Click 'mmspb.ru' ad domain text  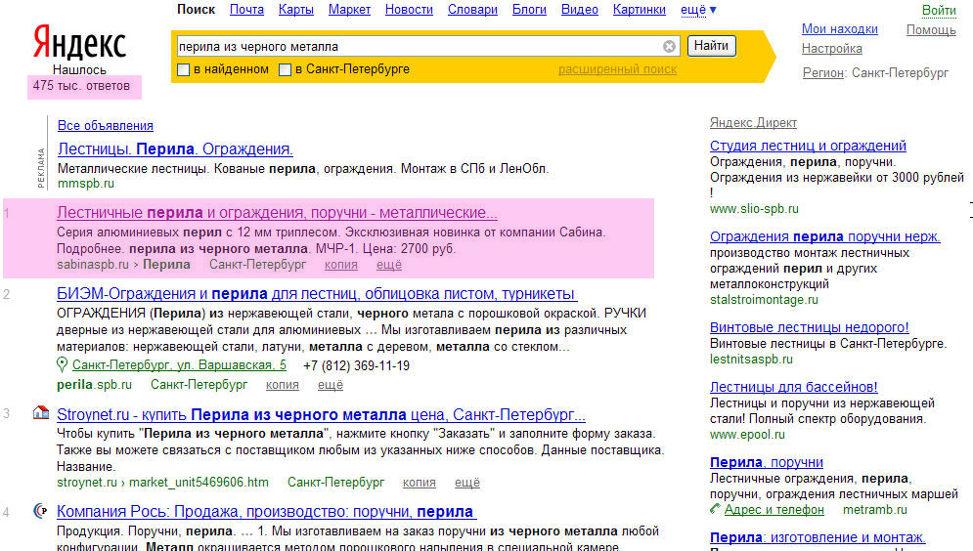tap(86, 184)
